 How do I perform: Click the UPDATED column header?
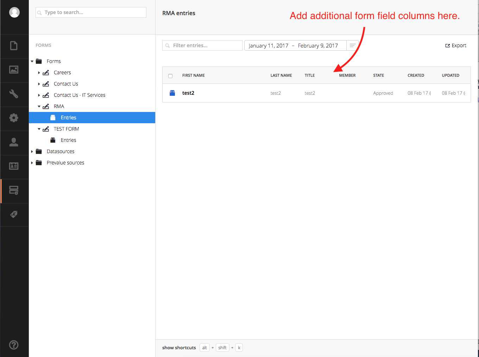tap(450, 75)
